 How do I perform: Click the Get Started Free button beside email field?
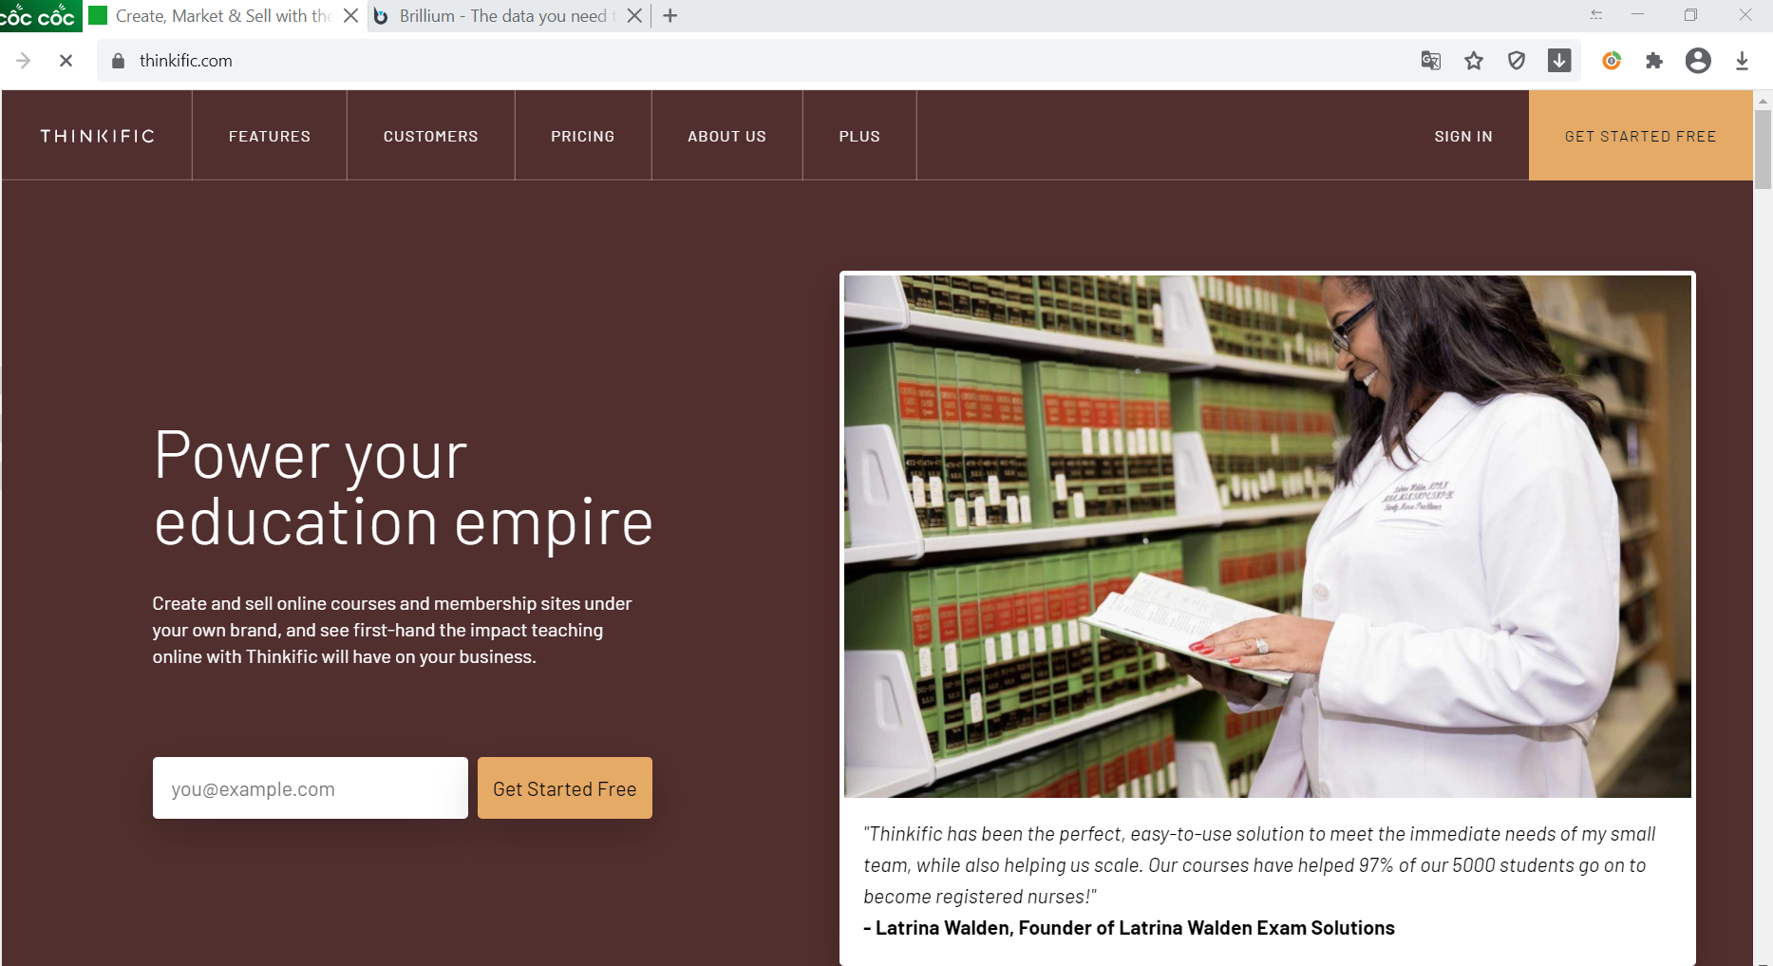point(564,788)
